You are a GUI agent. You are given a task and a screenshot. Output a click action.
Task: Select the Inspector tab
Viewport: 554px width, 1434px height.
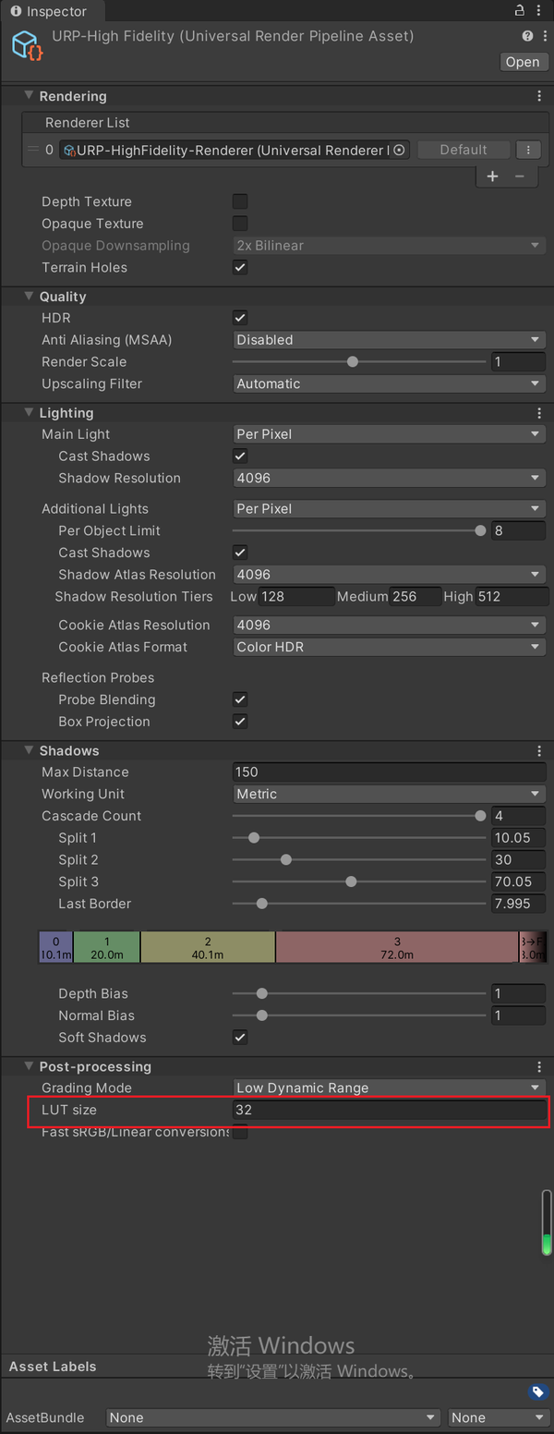[x=49, y=12]
